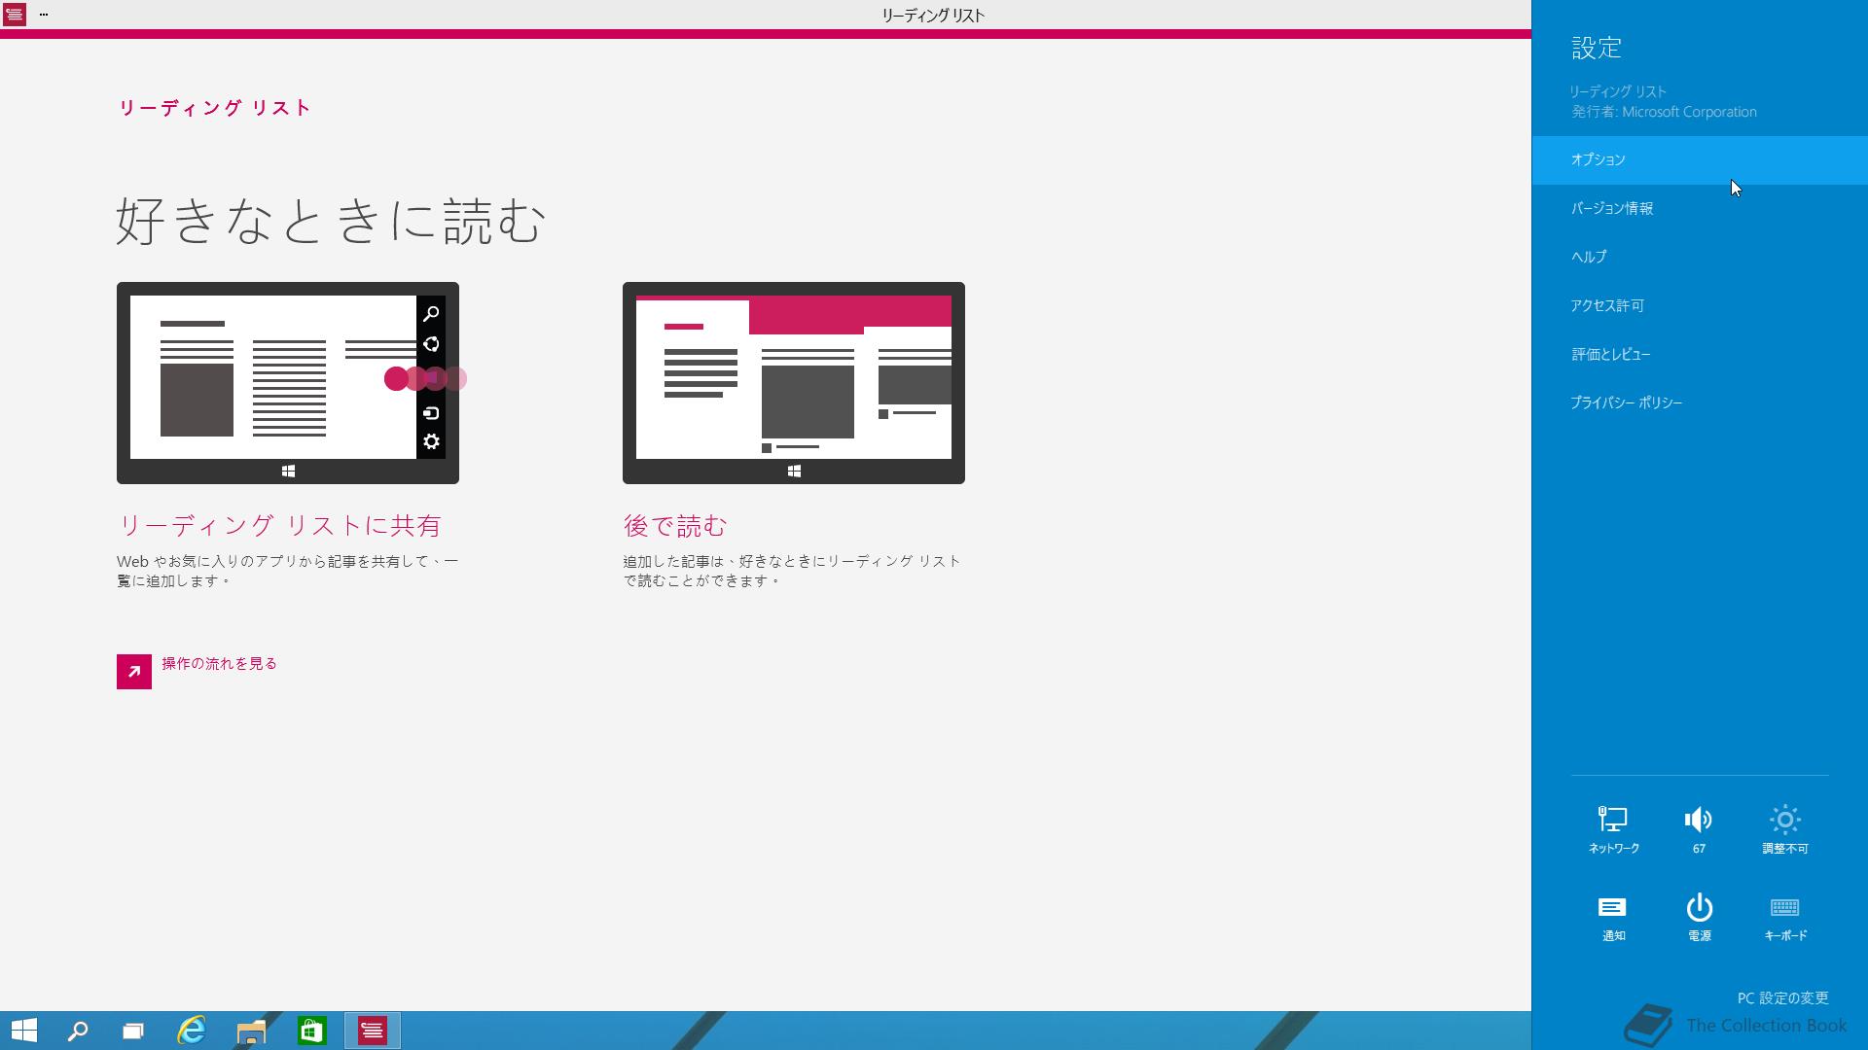This screenshot has width=1868, height=1050.
Task: Launch Internet Explorer from taskbar
Action: pyautogui.click(x=192, y=1031)
